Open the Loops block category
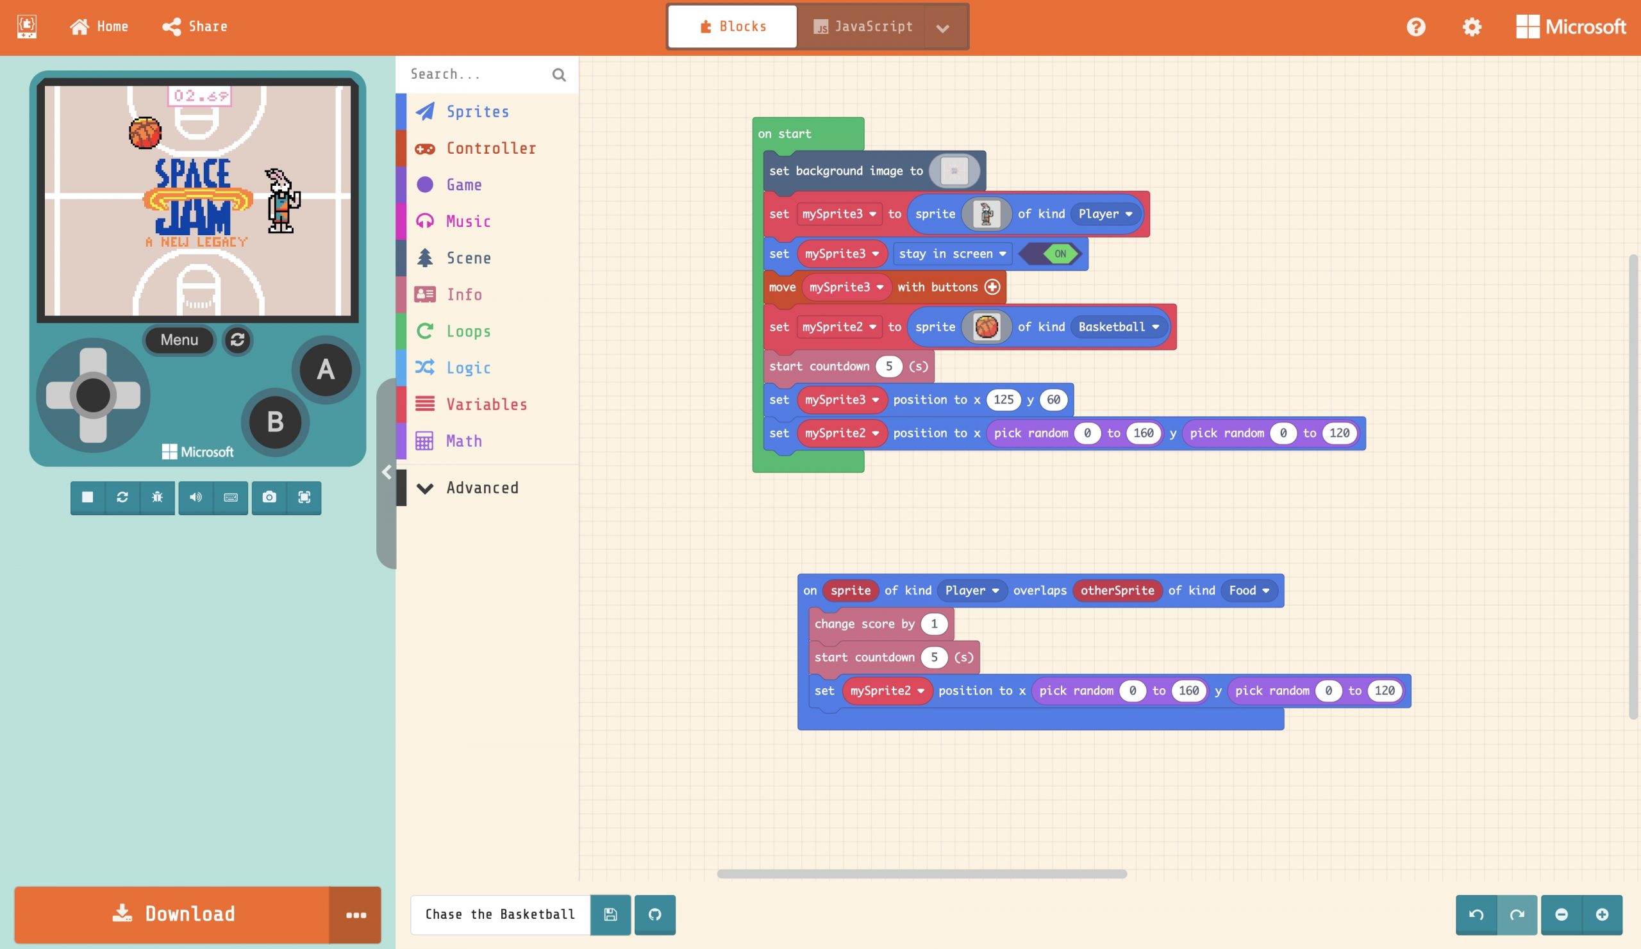Viewport: 1641px width, 949px height. click(487, 331)
